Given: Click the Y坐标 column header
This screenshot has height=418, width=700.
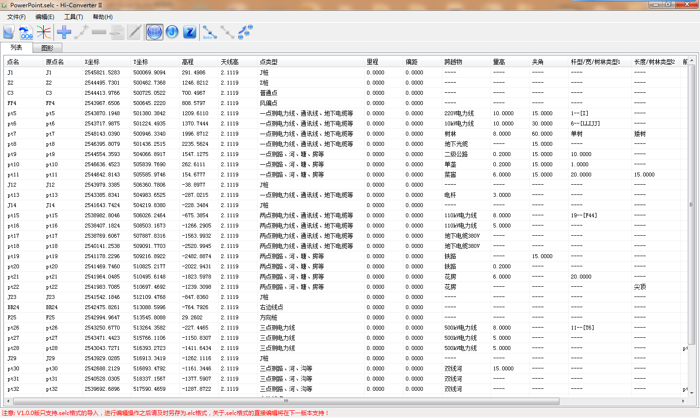Looking at the screenshot, I should coord(155,62).
